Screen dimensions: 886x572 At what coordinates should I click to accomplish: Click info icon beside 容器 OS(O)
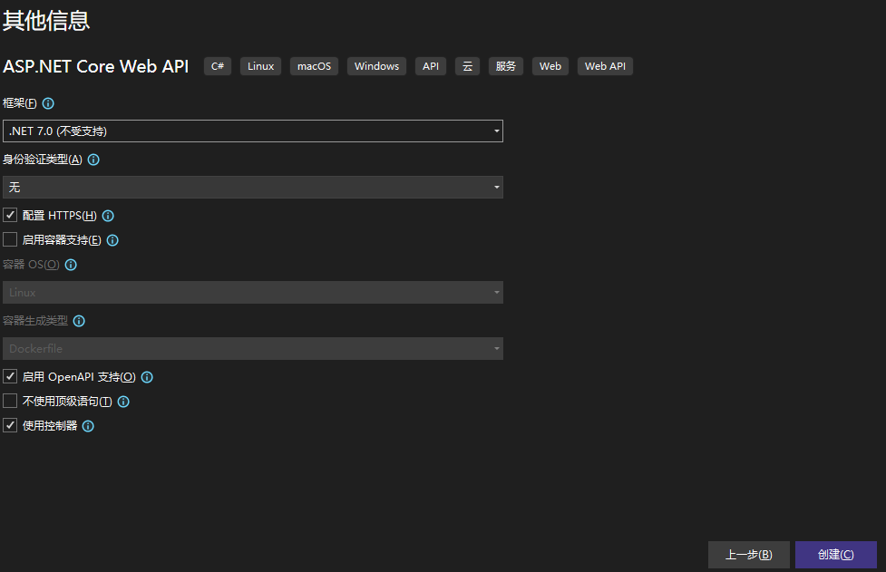coord(71,265)
